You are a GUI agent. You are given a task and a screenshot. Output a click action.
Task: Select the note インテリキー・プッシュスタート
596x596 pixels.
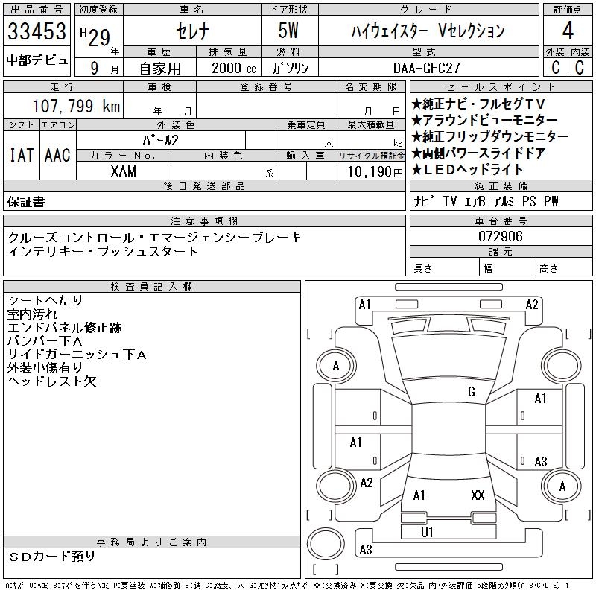point(103,251)
